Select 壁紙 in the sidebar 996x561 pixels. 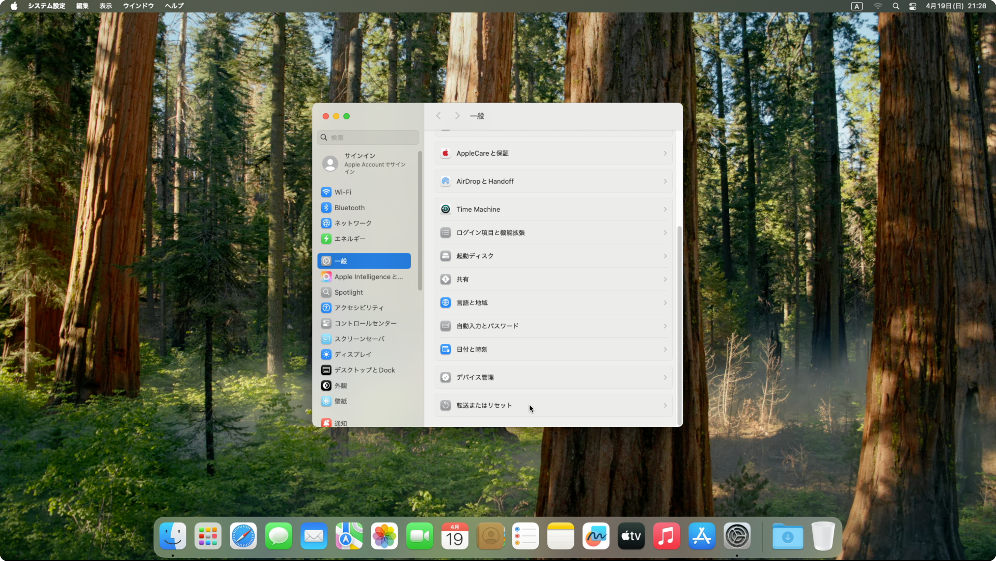[364, 401]
